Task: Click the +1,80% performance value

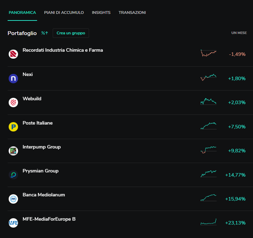Action: point(237,78)
